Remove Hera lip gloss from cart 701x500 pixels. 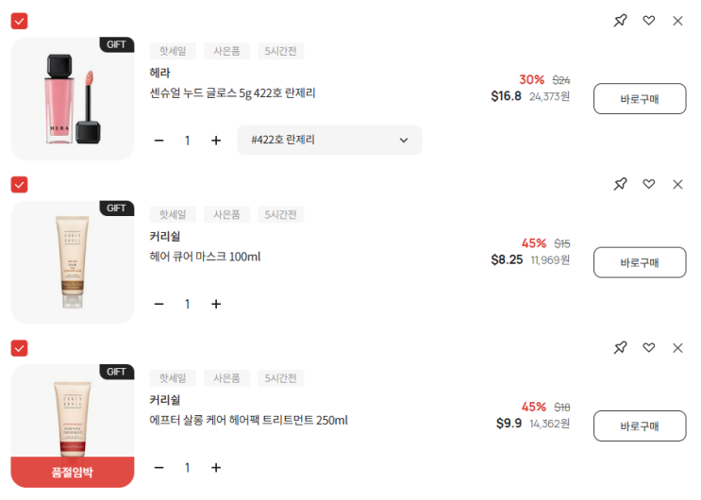[x=677, y=21]
